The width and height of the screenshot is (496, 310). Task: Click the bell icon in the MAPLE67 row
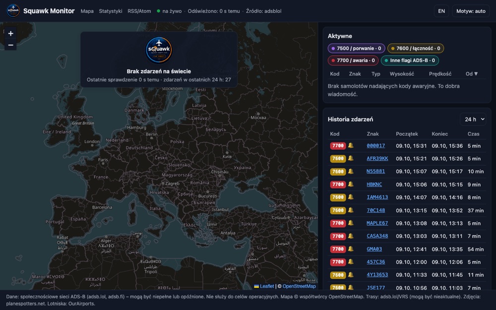351,223
